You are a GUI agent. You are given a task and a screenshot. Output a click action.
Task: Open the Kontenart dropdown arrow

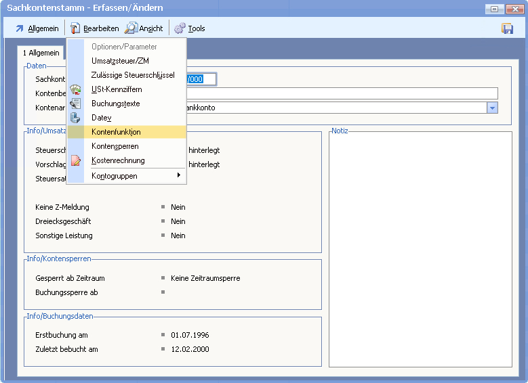[492, 108]
